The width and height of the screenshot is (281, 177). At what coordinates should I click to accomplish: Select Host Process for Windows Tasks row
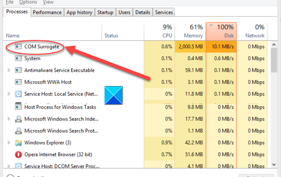coord(135,107)
